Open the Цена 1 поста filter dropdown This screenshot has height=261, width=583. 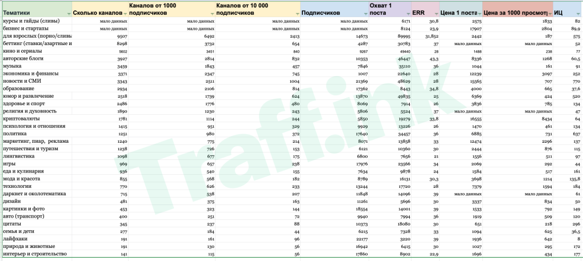pos(480,13)
